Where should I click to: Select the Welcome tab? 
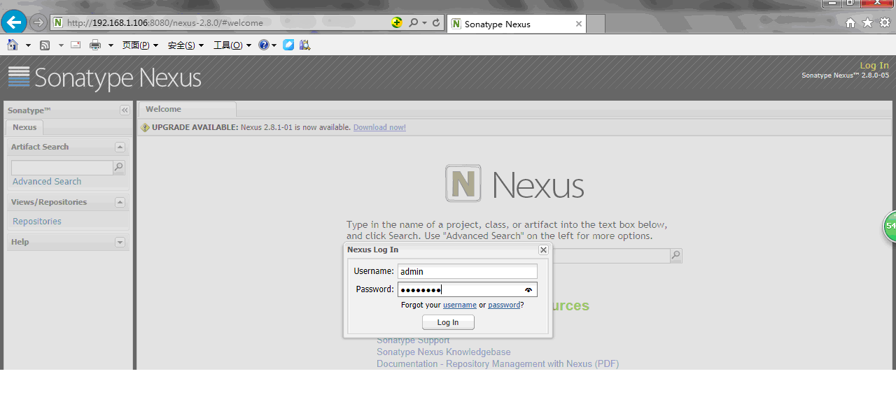pos(187,109)
